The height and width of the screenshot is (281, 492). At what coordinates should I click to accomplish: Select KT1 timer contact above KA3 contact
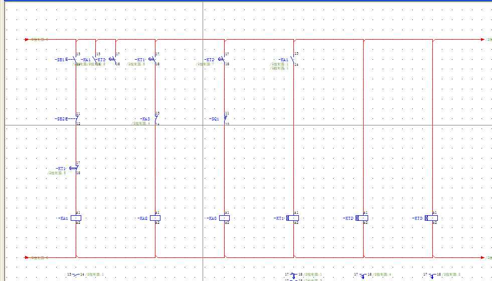[153, 59]
